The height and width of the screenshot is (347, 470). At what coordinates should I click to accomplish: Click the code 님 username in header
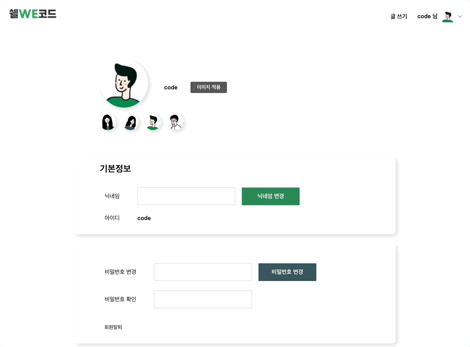[x=427, y=16]
